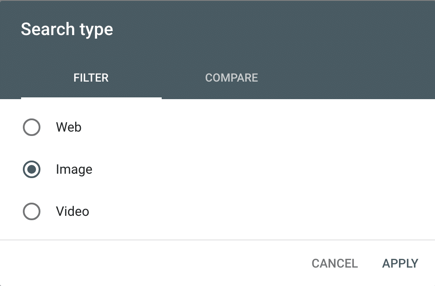This screenshot has width=435, height=286.
Task: Click the selected Image radio button
Action: [32, 170]
